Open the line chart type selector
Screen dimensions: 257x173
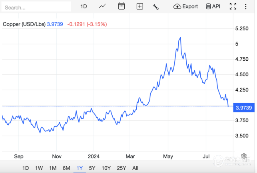pos(103,6)
